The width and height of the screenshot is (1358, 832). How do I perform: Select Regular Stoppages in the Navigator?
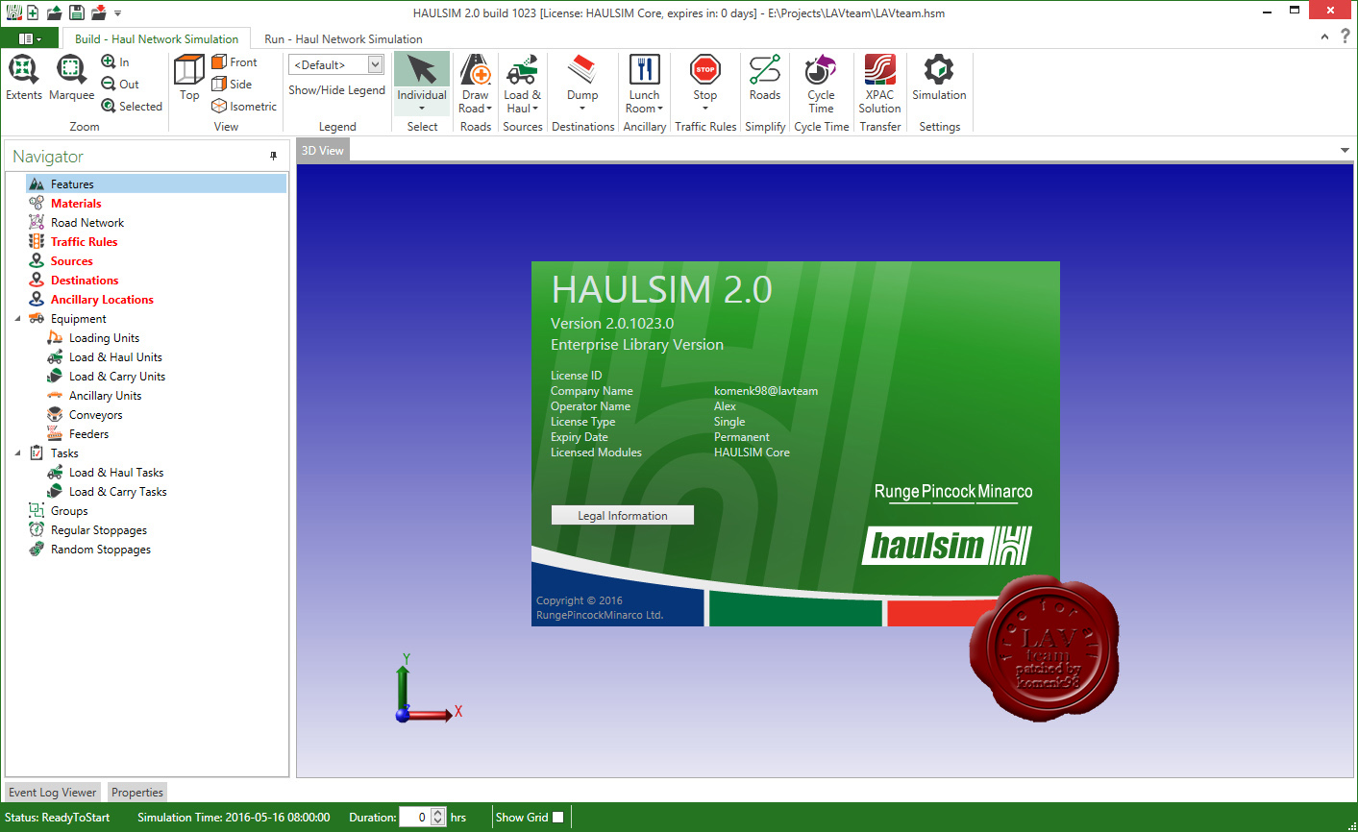click(x=98, y=529)
